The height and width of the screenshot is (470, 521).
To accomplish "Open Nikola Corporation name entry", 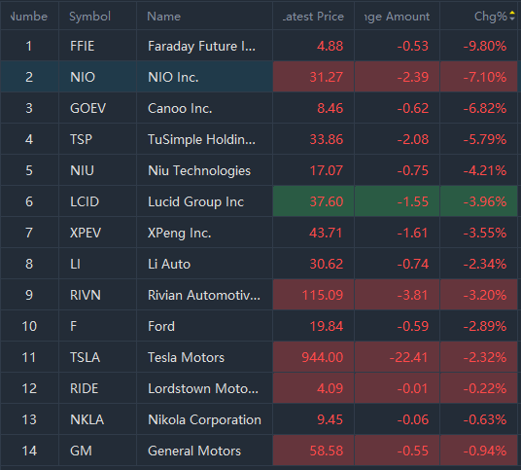I will pyautogui.click(x=204, y=419).
